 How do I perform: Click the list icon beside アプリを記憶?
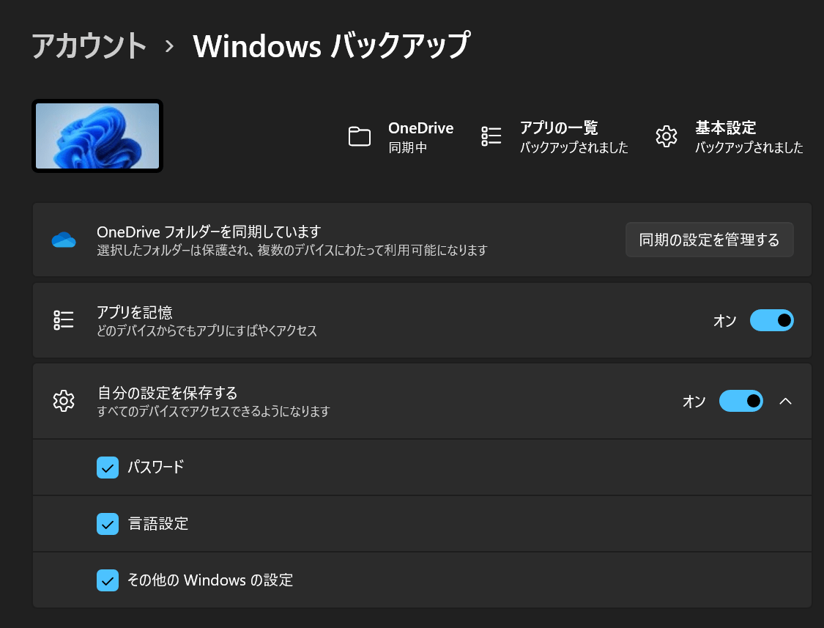click(64, 319)
